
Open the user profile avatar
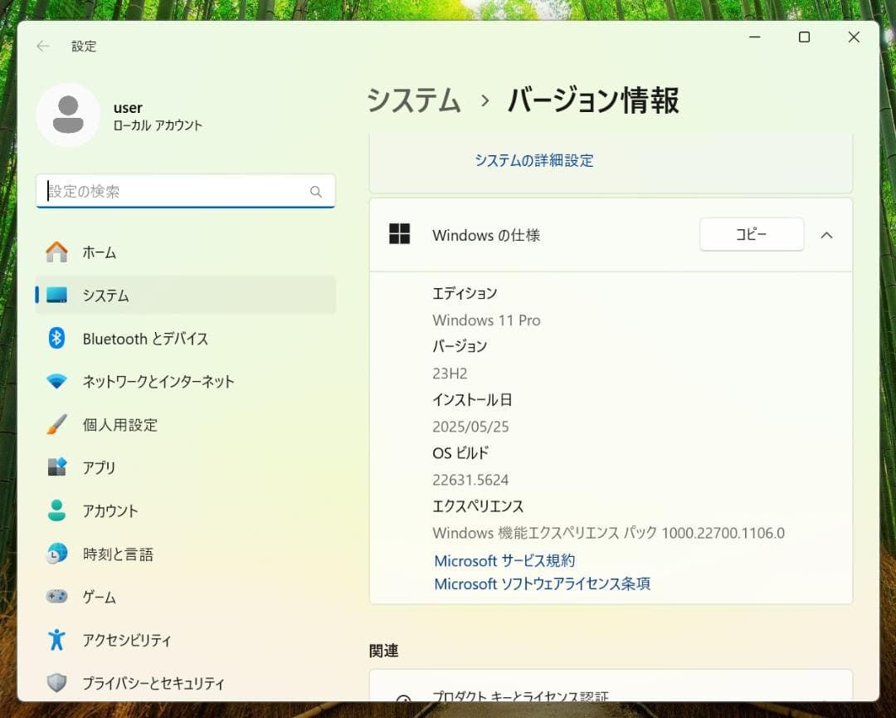click(x=68, y=115)
